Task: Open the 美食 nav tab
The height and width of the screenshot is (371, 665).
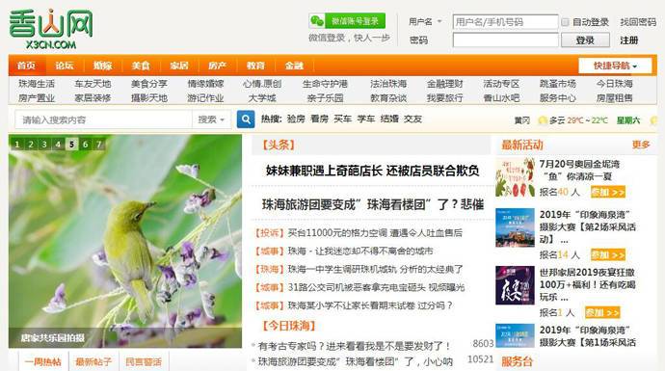Action: (x=141, y=66)
